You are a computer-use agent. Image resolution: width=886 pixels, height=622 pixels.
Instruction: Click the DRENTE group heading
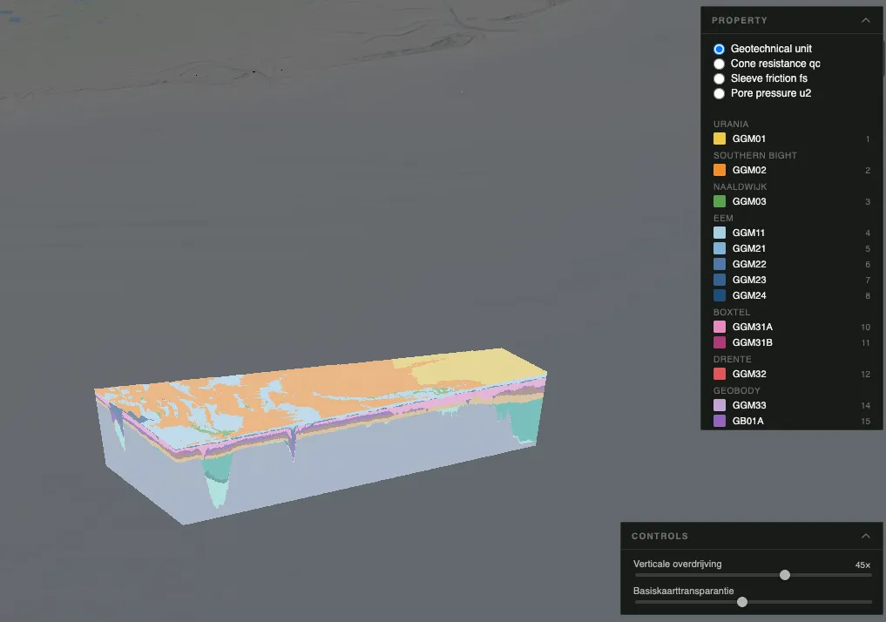732,359
